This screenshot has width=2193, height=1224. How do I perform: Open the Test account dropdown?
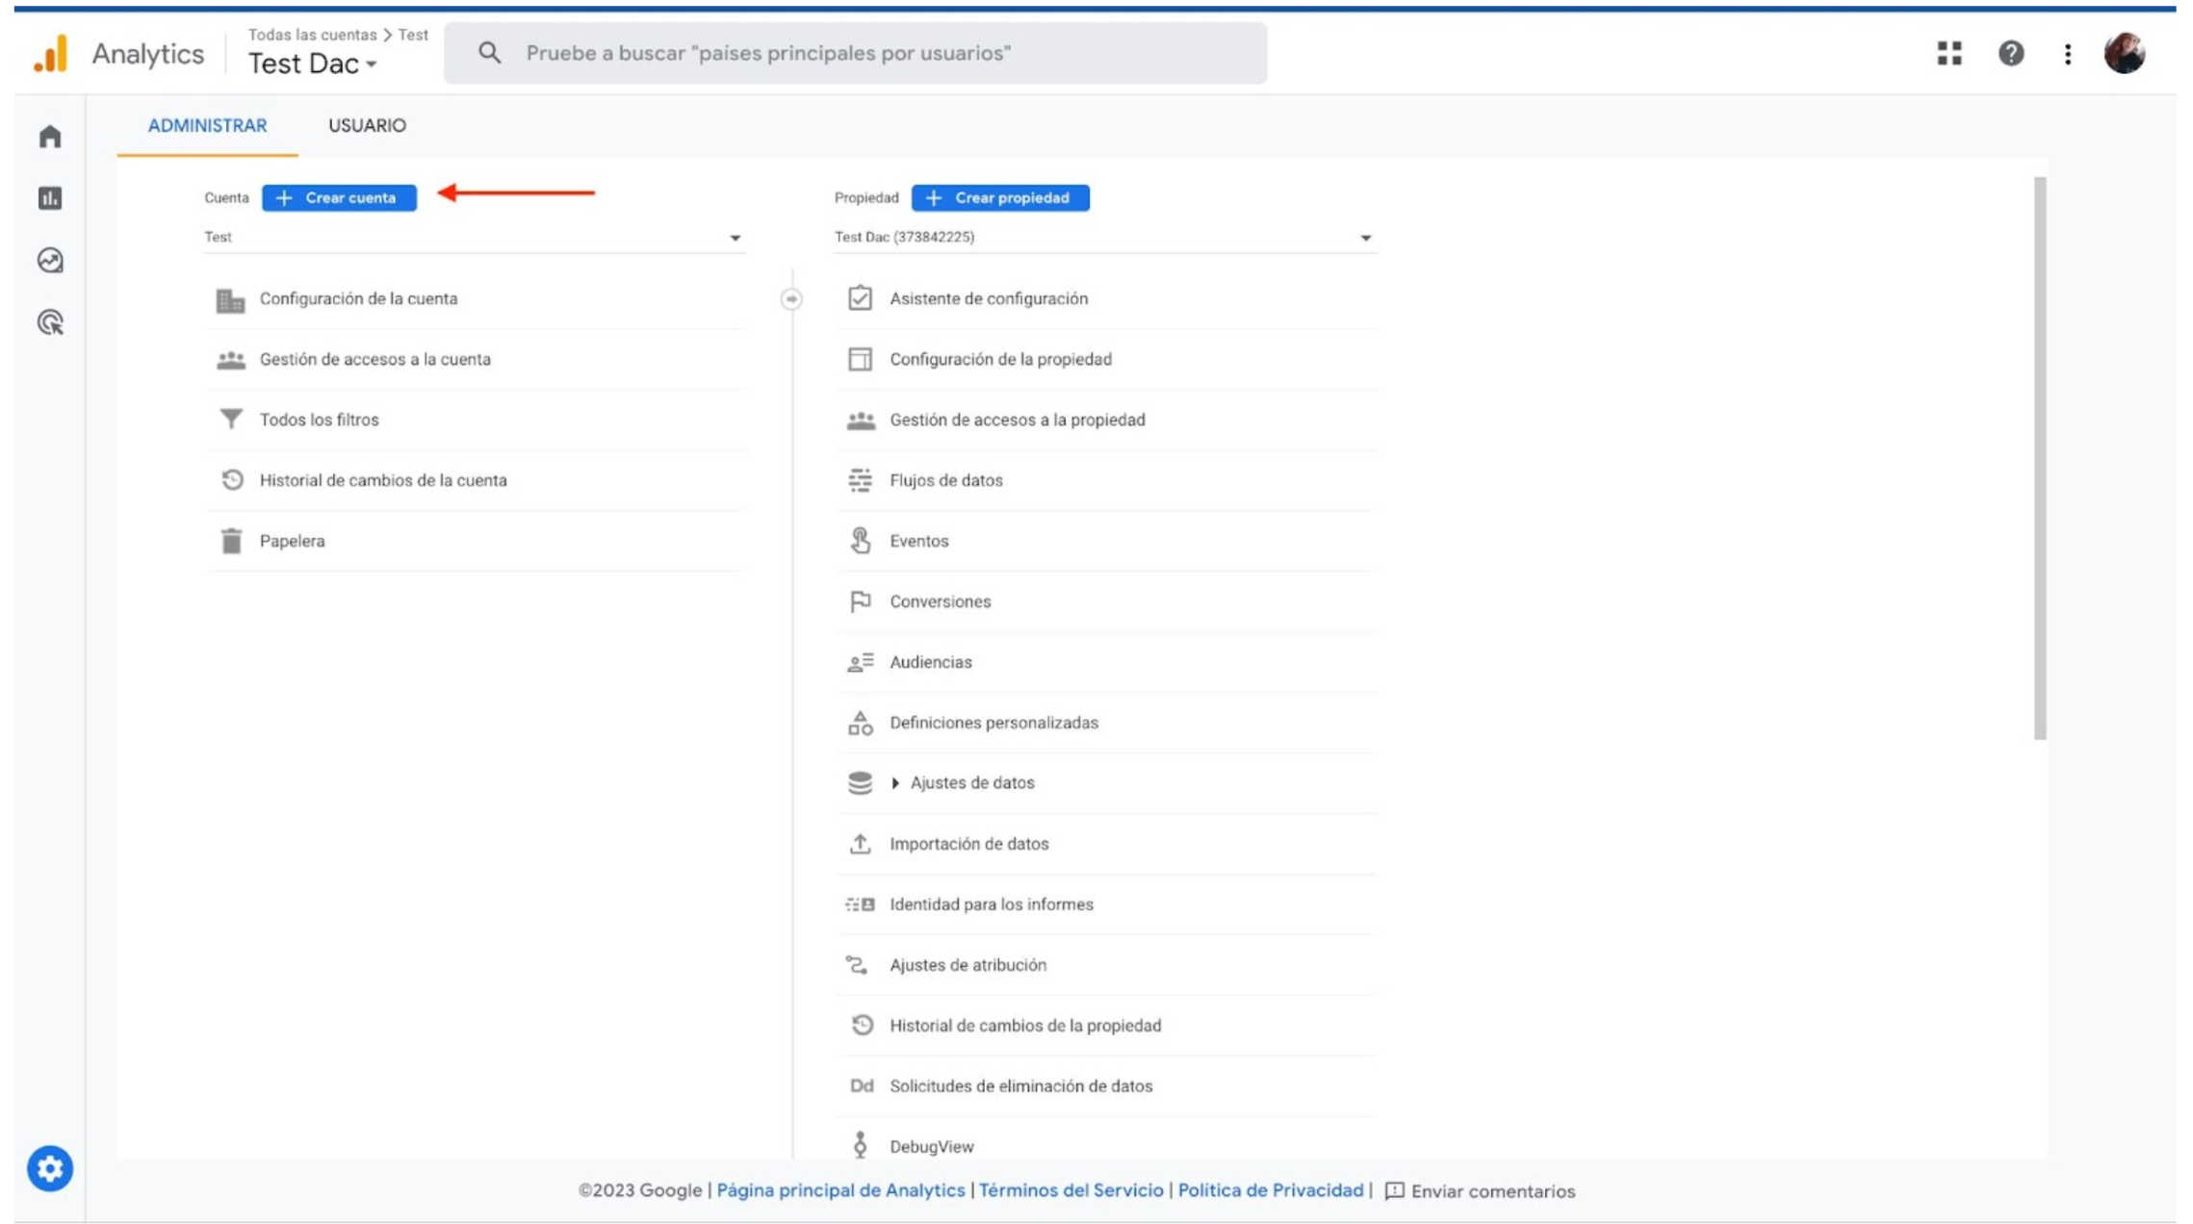(473, 238)
